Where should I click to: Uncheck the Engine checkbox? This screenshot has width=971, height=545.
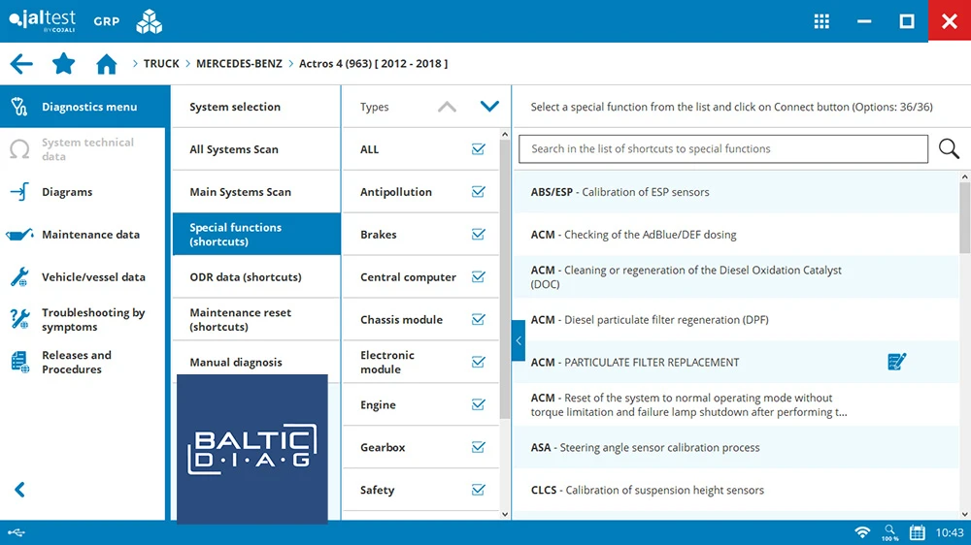478,404
